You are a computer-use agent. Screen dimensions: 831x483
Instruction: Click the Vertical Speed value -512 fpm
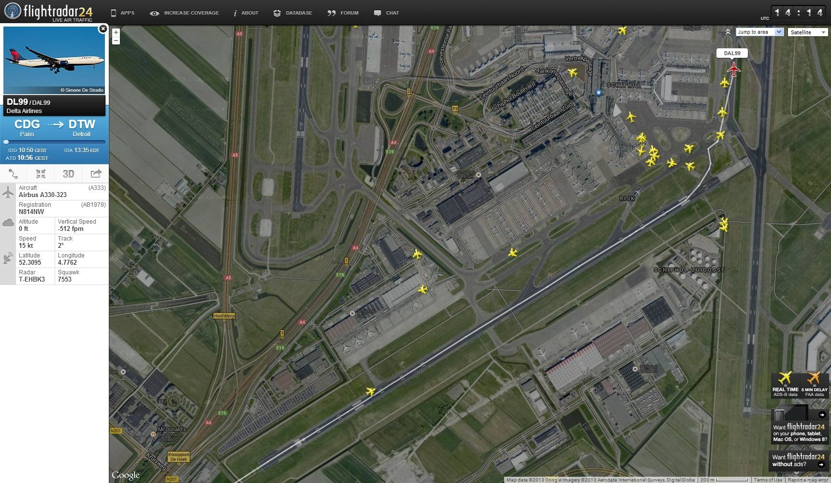[71, 229]
